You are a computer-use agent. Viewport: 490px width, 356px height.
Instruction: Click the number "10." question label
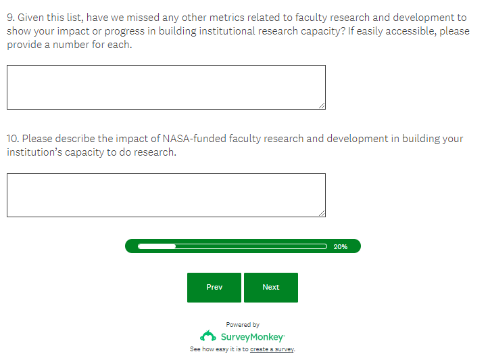coord(13,139)
